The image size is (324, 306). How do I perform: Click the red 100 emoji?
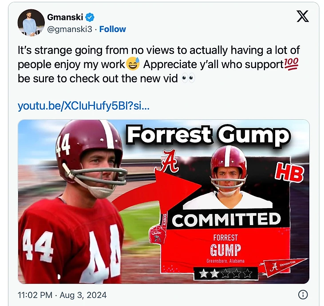tap(291, 64)
